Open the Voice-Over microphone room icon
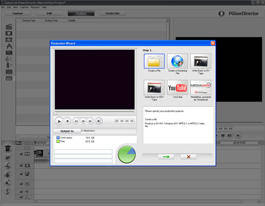Image resolution: width=265 pixels, height=206 pixels. (x=8, y=65)
